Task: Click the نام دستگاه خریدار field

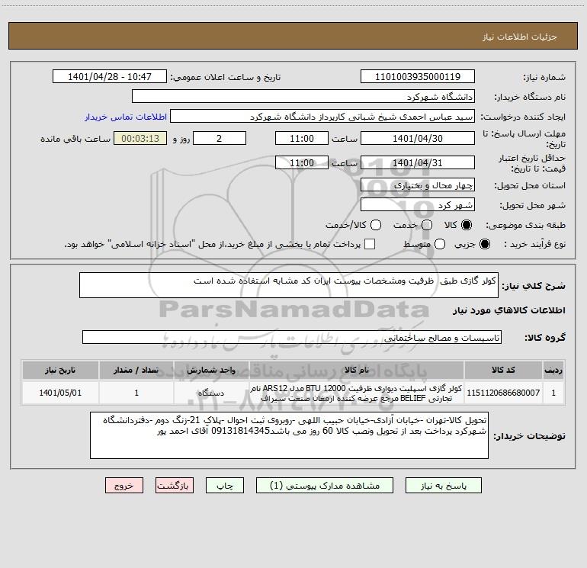Action: (303, 96)
